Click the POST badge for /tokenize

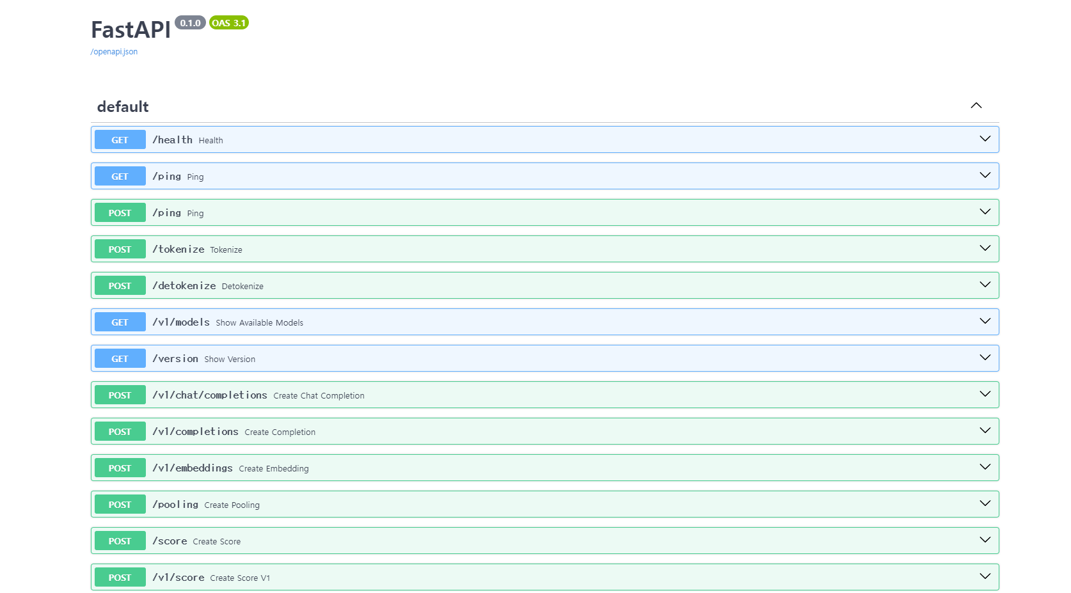[120, 249]
